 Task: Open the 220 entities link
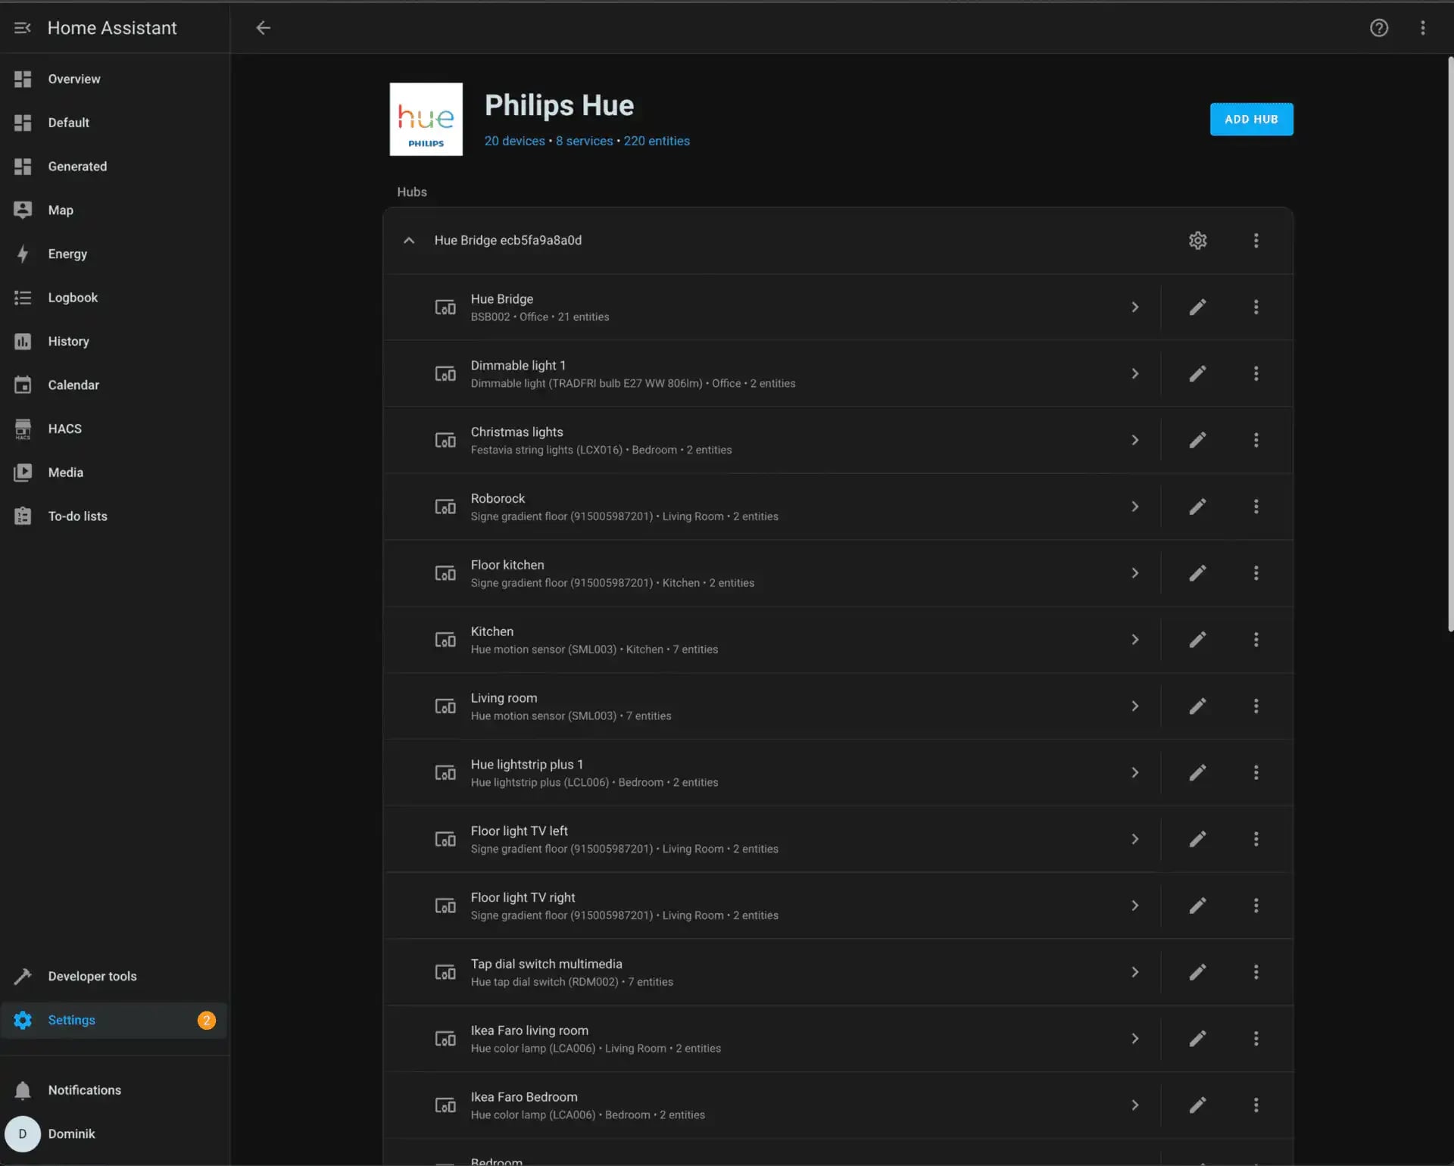tap(657, 141)
